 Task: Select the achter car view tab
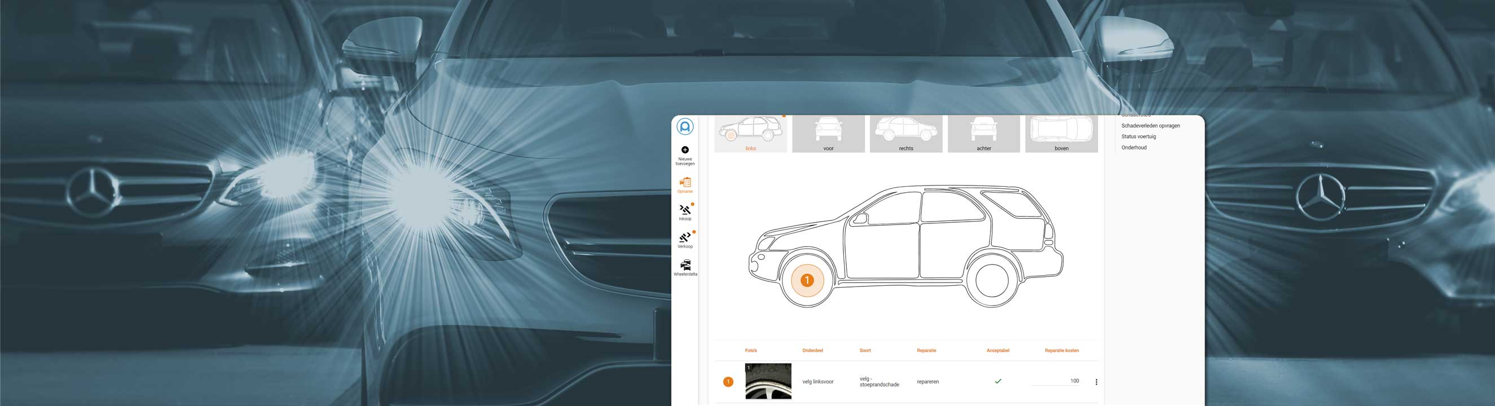[x=984, y=134]
